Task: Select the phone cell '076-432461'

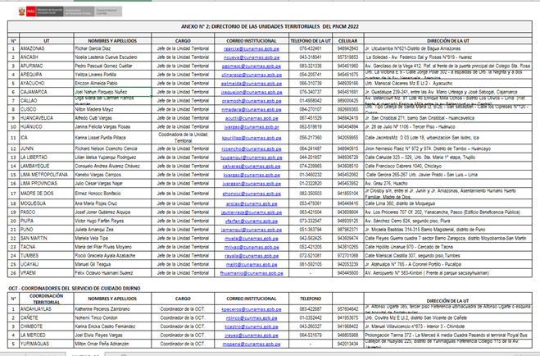Action: click(311, 48)
